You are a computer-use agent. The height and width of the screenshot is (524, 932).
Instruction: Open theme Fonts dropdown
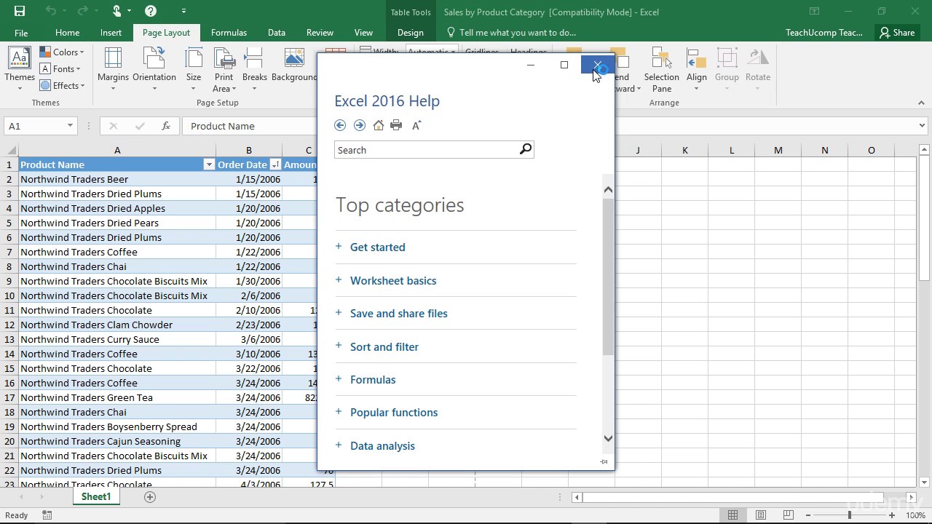point(61,69)
